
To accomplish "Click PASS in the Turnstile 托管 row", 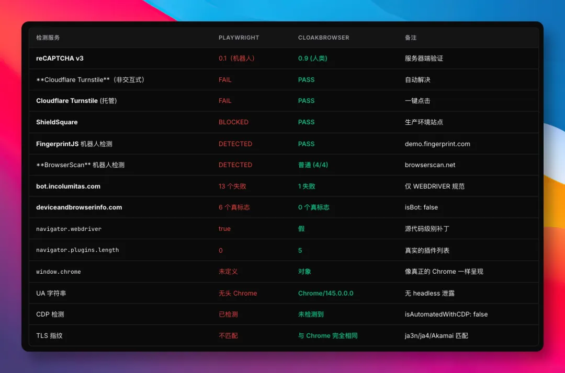I will [306, 101].
